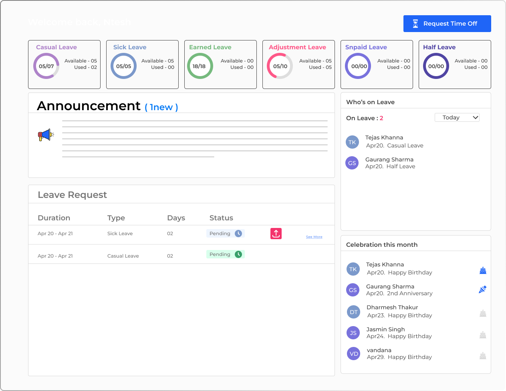Image resolution: width=506 pixels, height=391 pixels.
Task: Click 'Used - 02' in the Casual Leave card
Action: click(x=85, y=67)
